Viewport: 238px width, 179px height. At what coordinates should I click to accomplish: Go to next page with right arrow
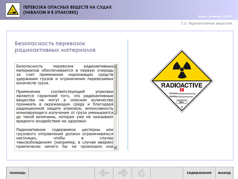(x=123, y=173)
